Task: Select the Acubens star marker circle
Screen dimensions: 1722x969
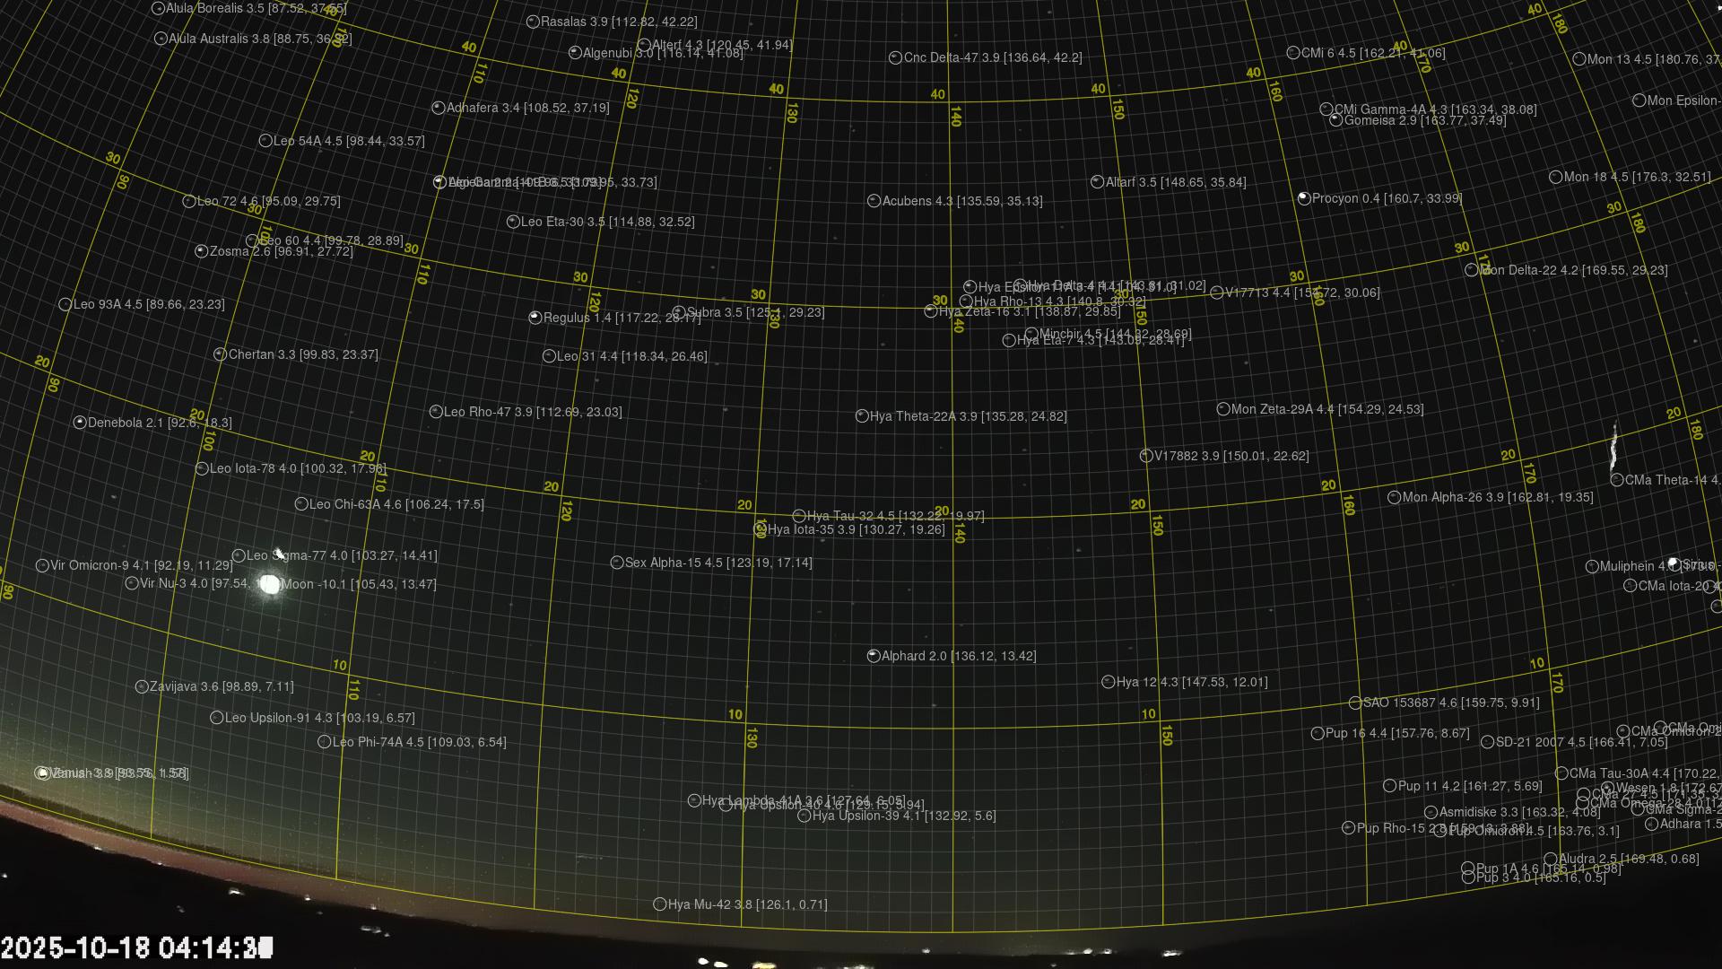Action: (874, 201)
